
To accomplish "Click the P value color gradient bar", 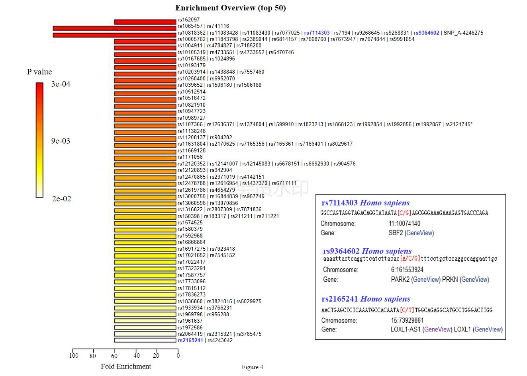I will tap(39, 140).
